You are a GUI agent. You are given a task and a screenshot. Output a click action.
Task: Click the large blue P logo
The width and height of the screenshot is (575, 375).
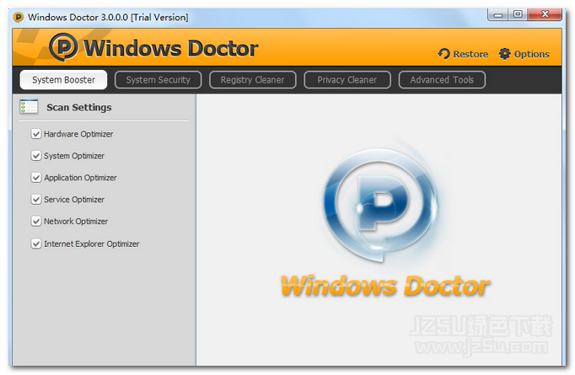coord(380,204)
